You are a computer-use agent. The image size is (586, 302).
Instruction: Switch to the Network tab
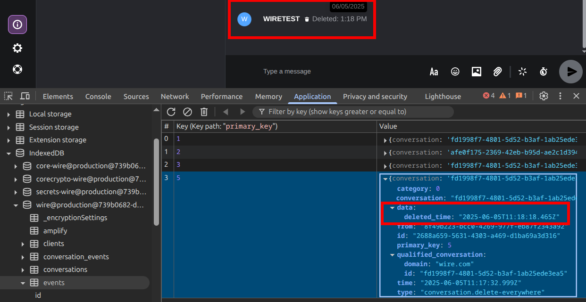(x=175, y=96)
